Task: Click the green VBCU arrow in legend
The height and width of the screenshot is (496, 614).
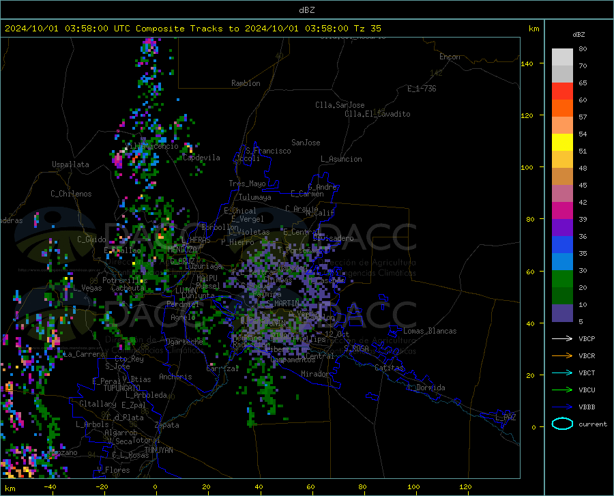Action: click(562, 390)
